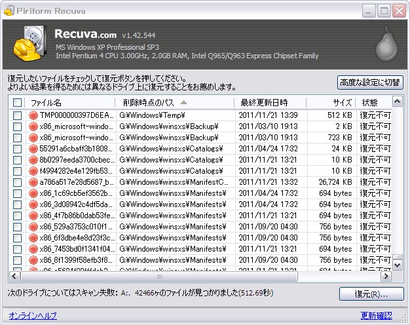The image size is (410, 325).
Task: Click the window resize grip corner
Action: coord(404,319)
